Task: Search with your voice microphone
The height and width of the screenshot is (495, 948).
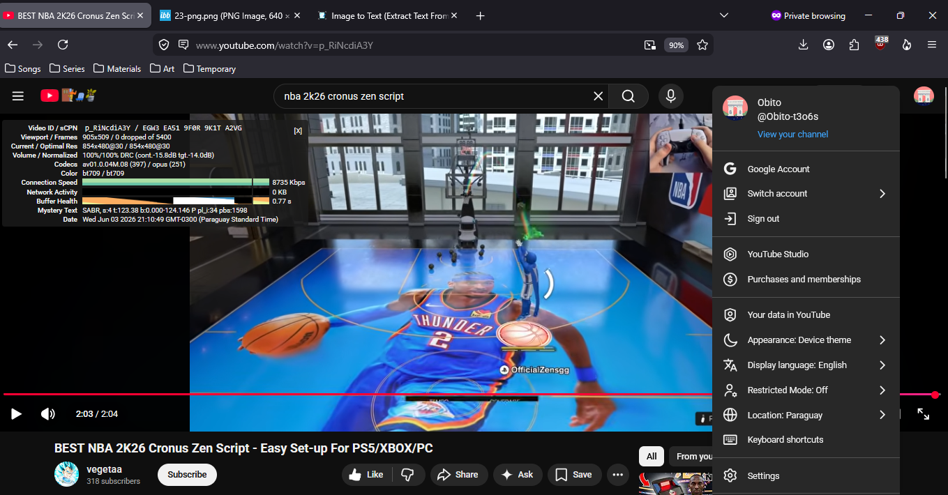Action: [670, 96]
